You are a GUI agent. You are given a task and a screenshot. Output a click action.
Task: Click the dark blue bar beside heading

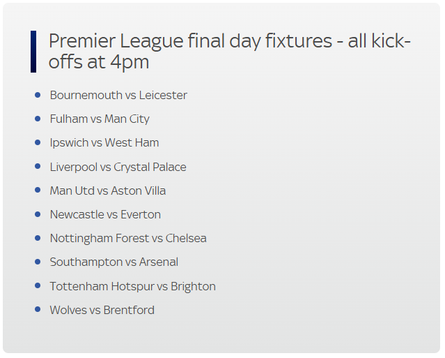coord(33,52)
